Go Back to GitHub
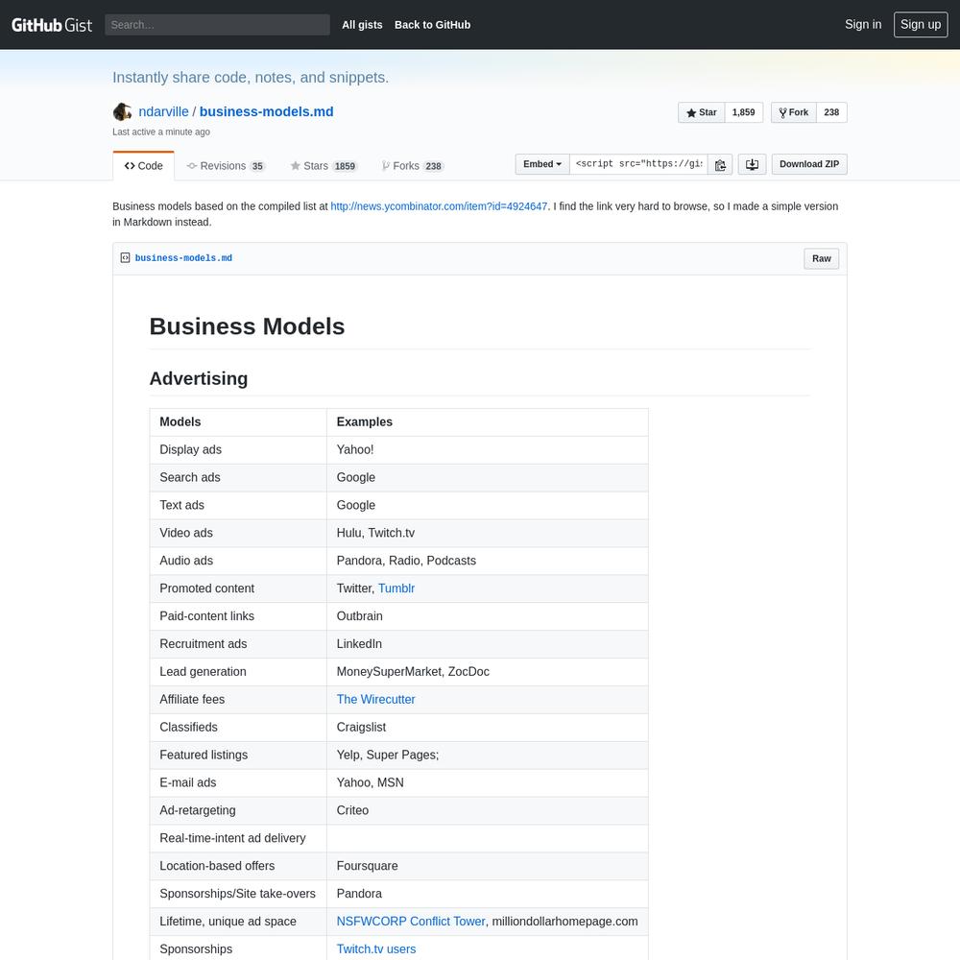Viewport: 960px width, 960px height. (432, 25)
